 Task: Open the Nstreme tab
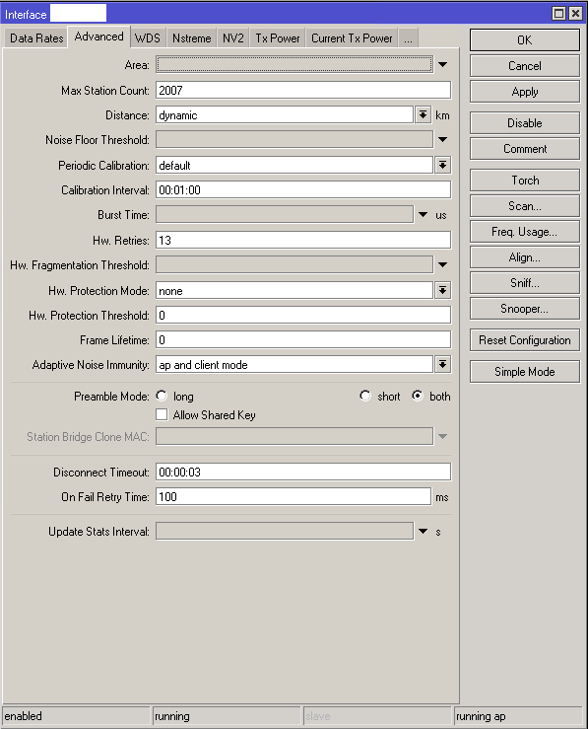point(191,38)
